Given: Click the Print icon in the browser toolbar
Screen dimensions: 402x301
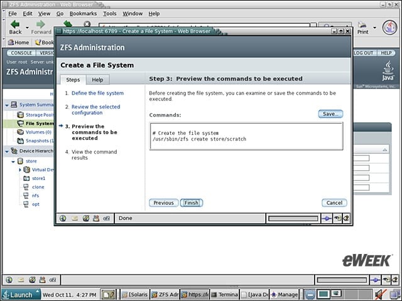Looking at the screenshot, I should [362, 24].
